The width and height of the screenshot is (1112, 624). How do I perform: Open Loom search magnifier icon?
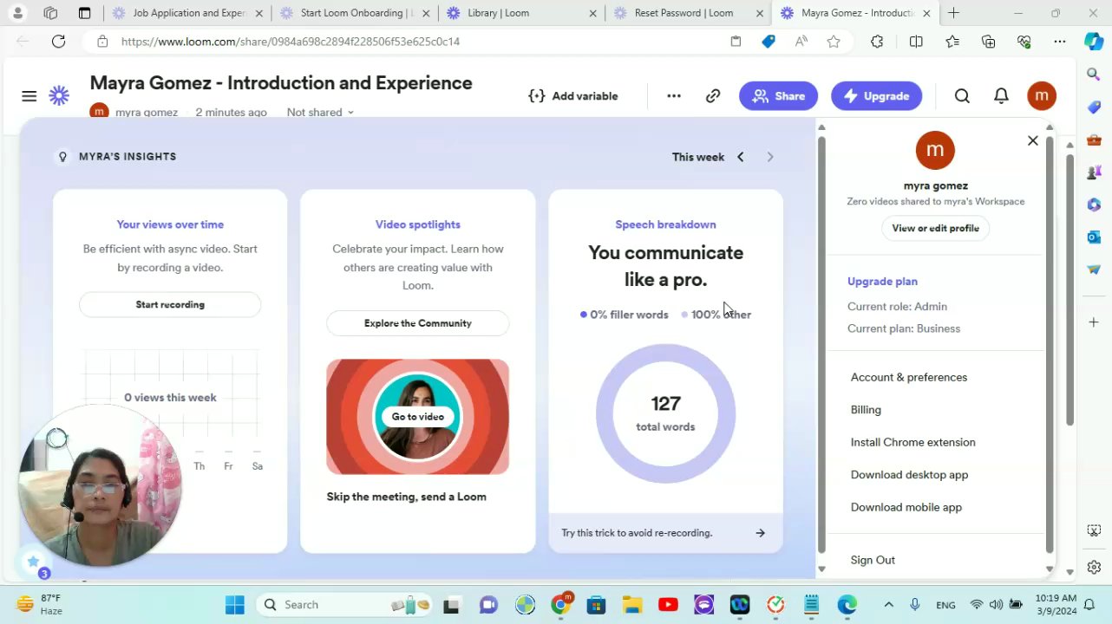[x=962, y=96]
